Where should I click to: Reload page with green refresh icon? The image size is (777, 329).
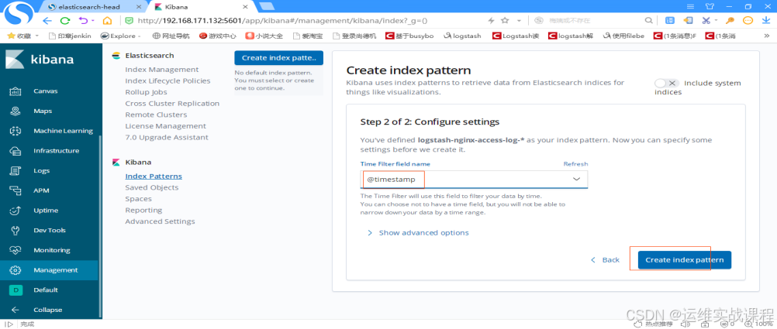click(65, 21)
